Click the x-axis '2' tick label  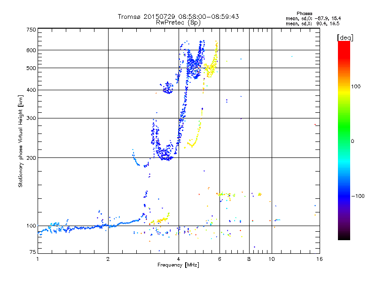point(108,259)
